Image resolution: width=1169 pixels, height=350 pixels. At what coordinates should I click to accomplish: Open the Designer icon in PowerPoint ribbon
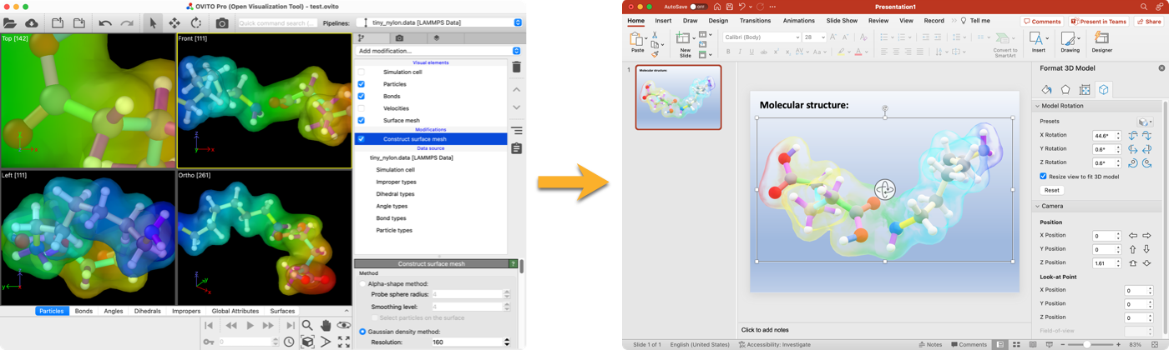tap(1101, 42)
